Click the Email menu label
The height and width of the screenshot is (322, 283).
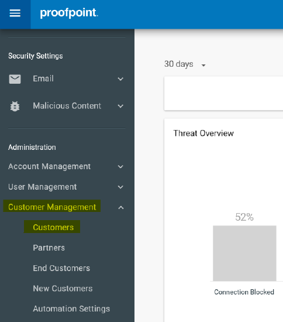coord(43,78)
